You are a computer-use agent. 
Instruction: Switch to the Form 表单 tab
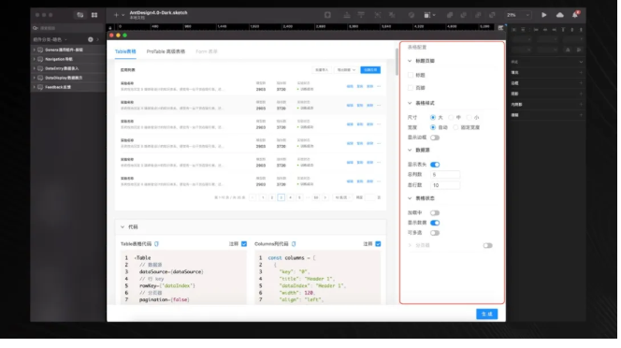tap(207, 51)
